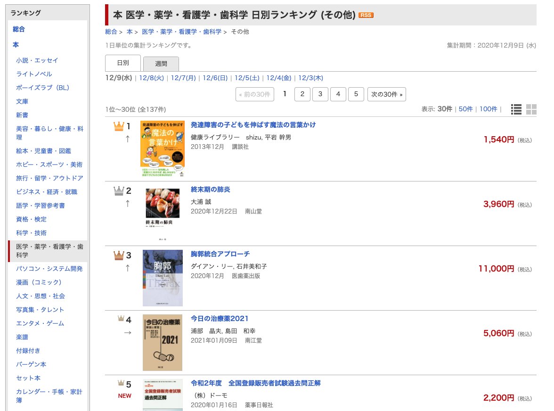Viewport: 554px width, 411px height.
Task: View the 12/8(火) ranking
Action: click(151, 78)
